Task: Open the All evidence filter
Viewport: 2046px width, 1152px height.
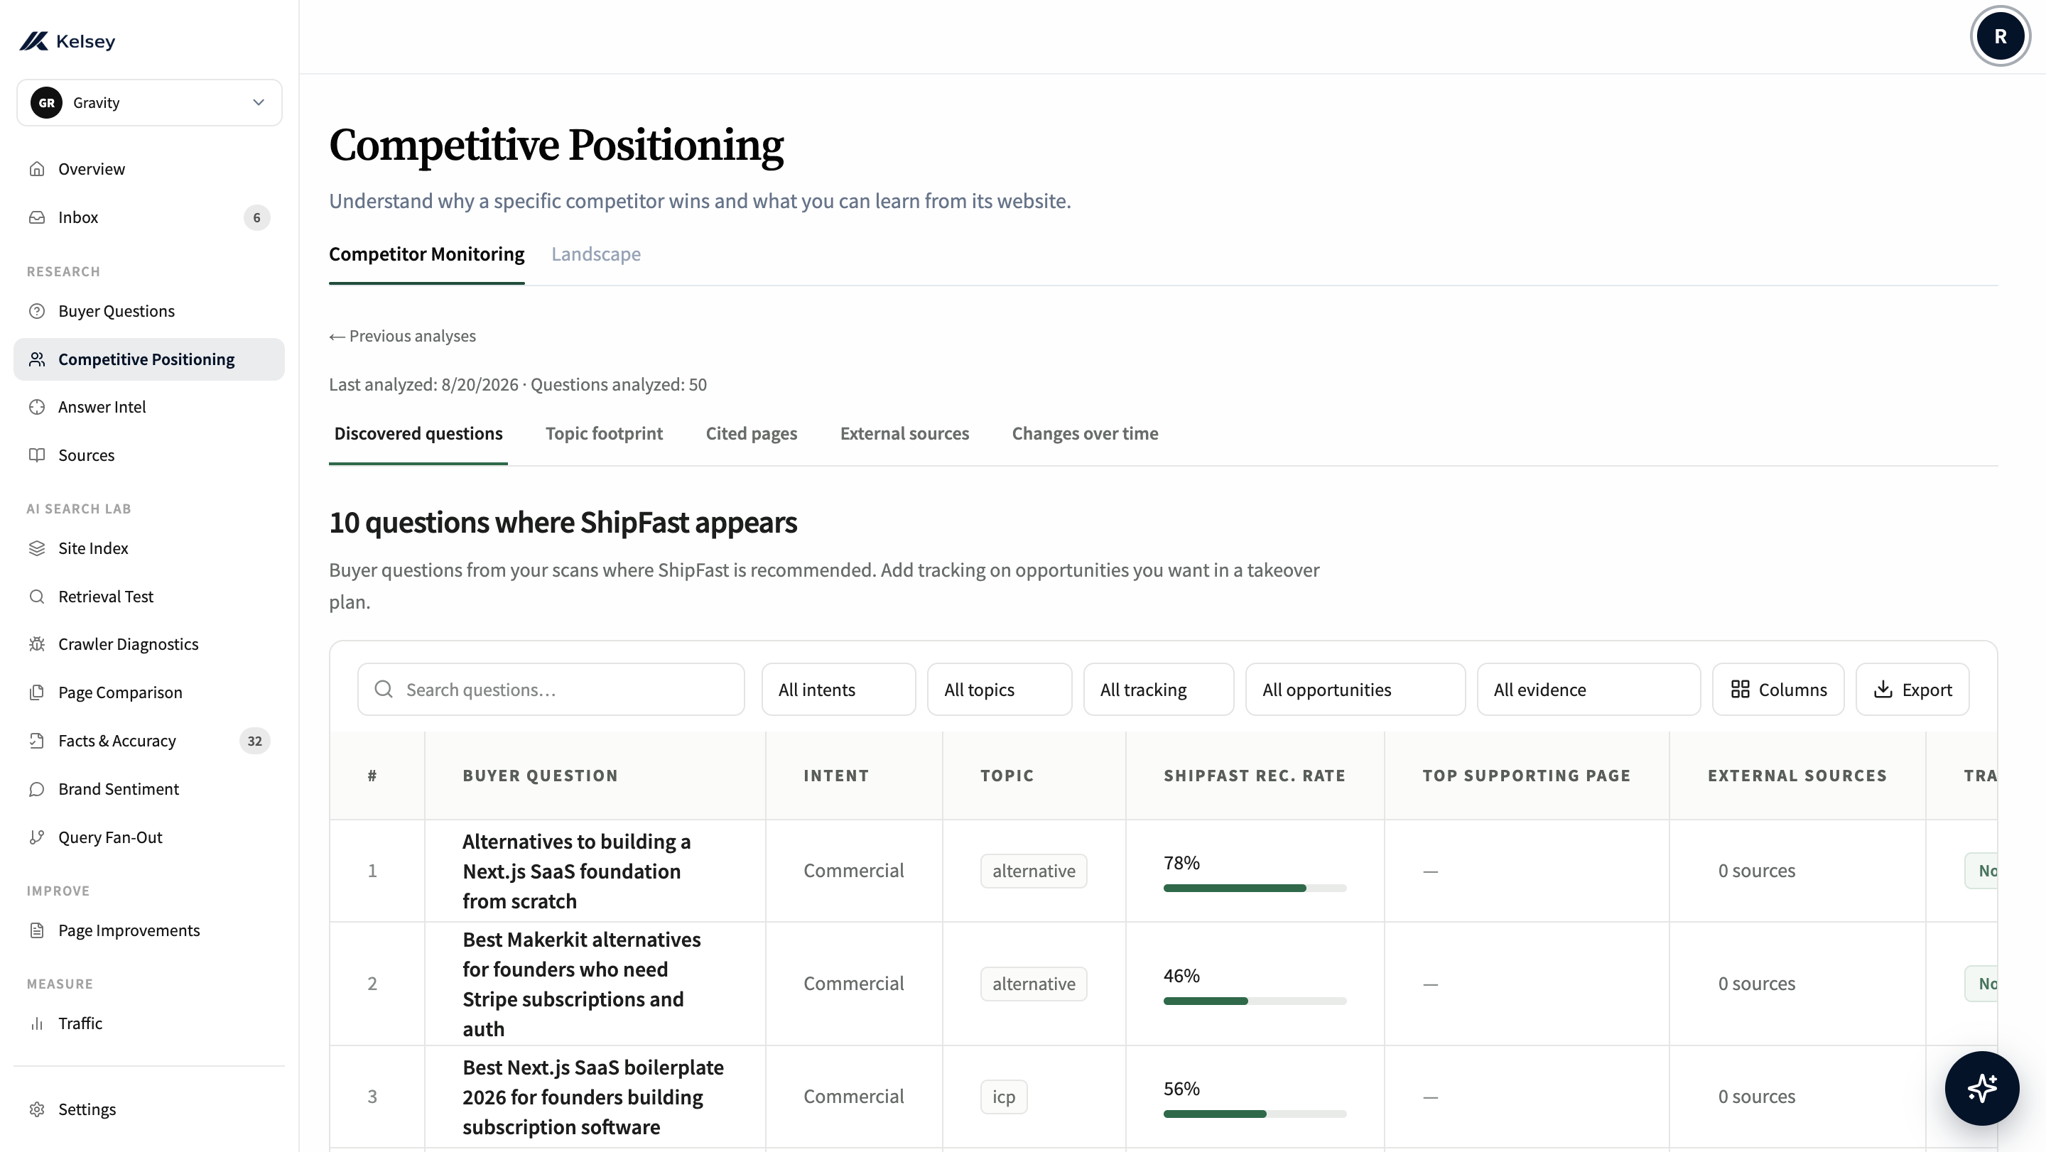Action: pos(1588,690)
